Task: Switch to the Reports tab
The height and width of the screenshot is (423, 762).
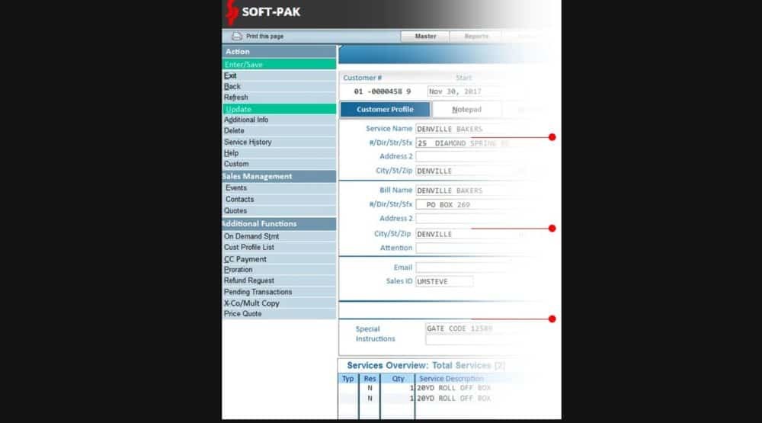Action: tap(476, 37)
